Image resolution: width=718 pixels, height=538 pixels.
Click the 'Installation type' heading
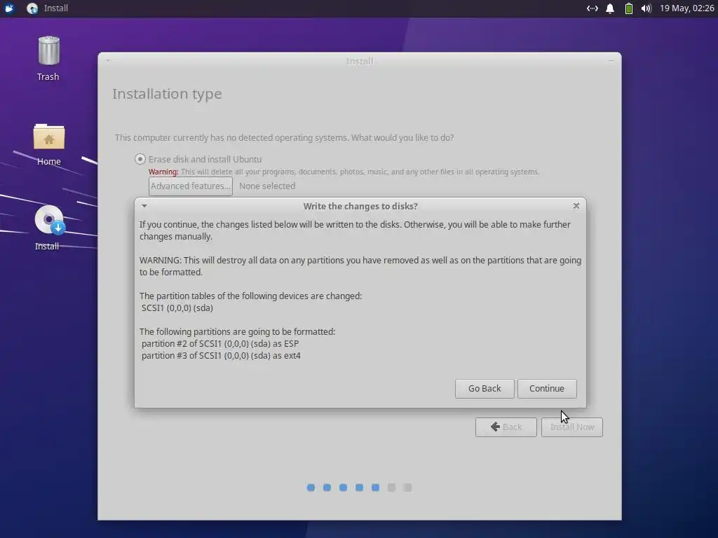(167, 95)
